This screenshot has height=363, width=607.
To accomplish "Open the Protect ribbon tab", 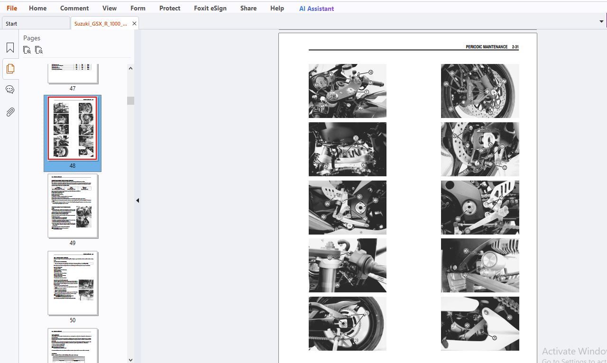I will 170,8.
